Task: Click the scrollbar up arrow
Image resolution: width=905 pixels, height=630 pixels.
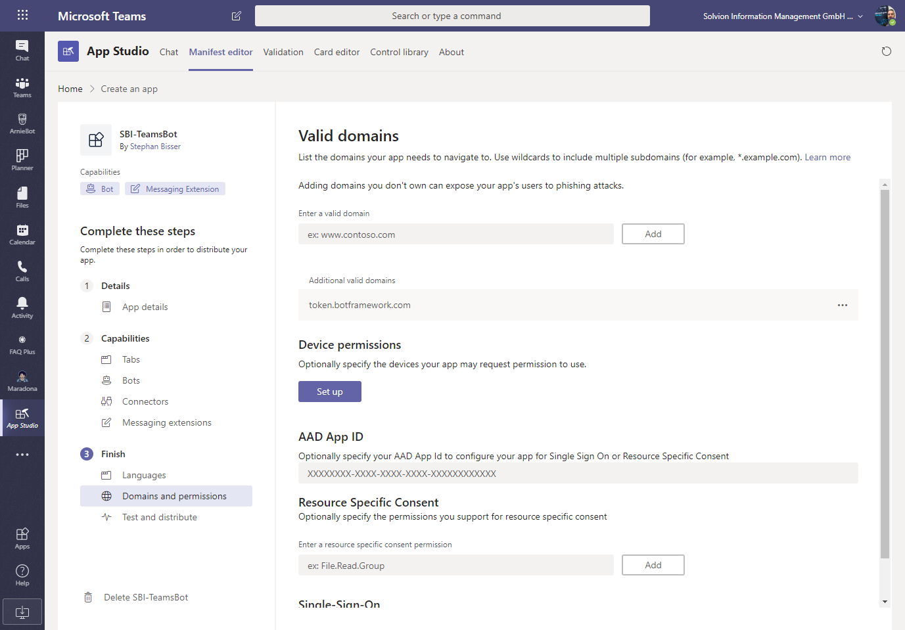Action: tap(885, 185)
